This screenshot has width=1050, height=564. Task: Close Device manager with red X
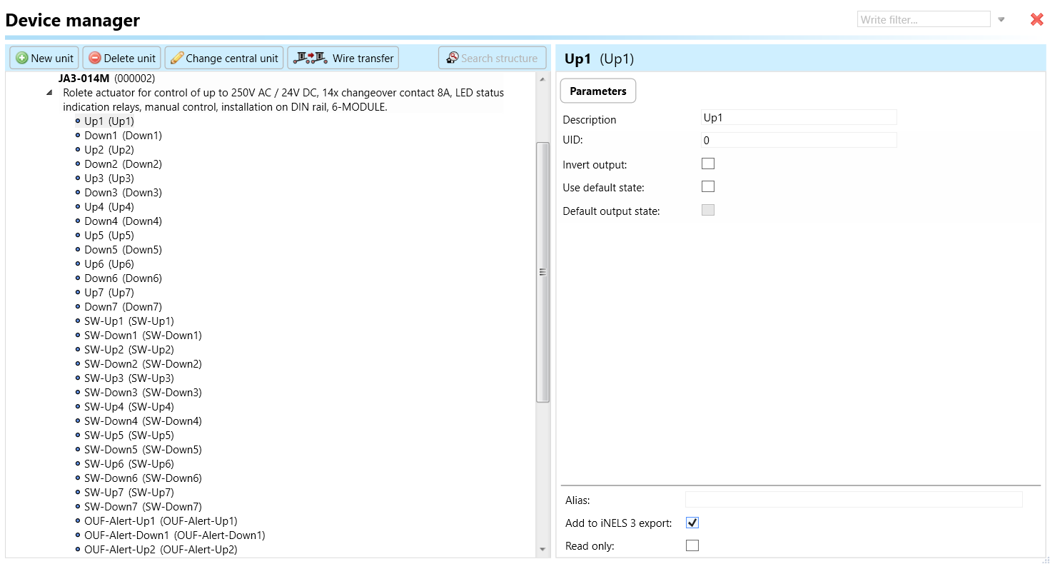tap(1036, 20)
